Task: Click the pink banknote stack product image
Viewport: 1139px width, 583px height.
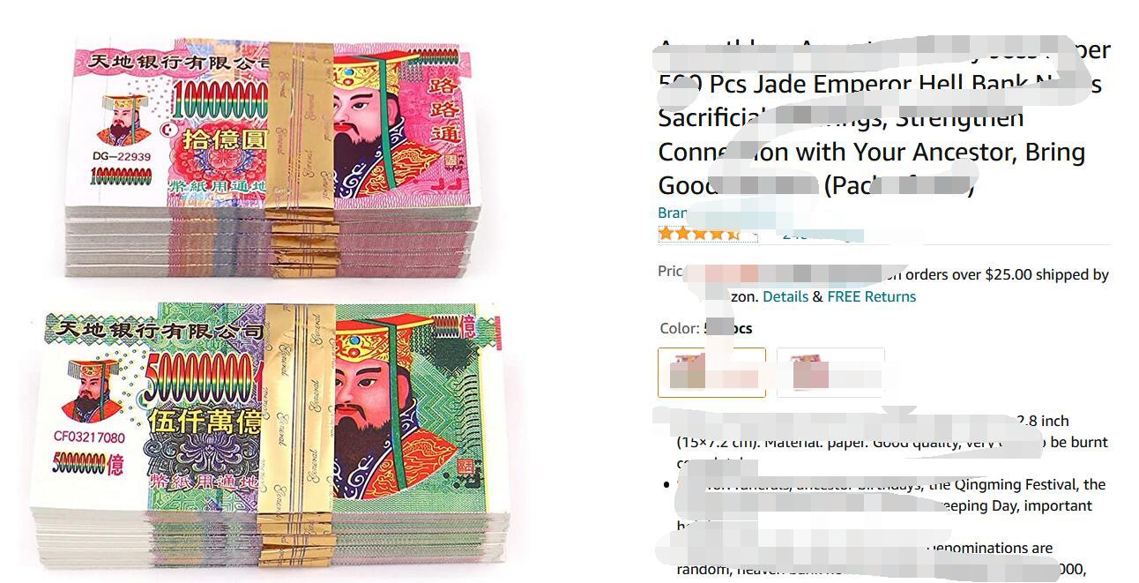Action: pos(271,158)
